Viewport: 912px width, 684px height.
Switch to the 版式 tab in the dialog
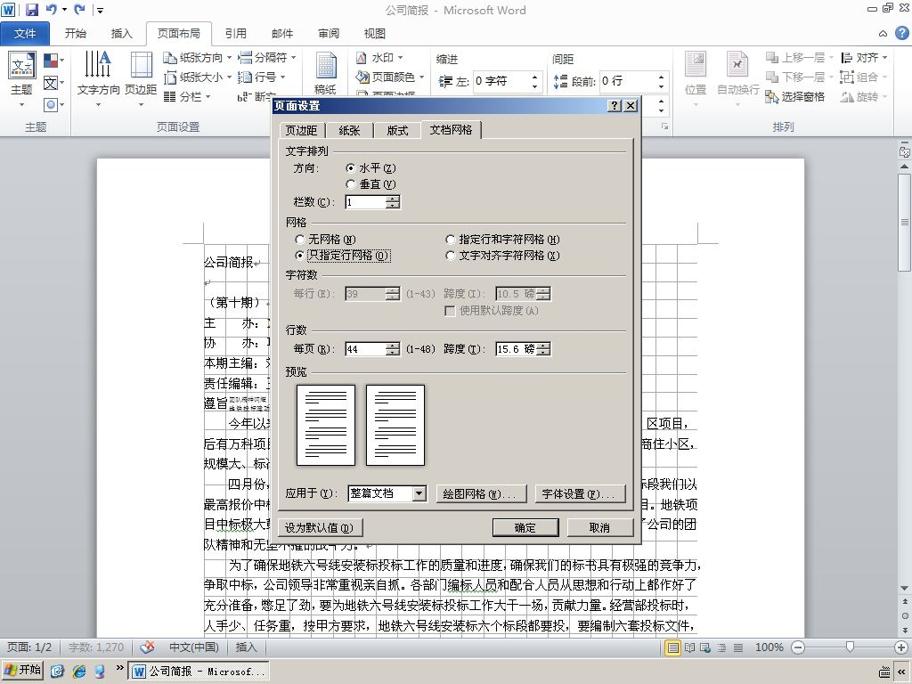(398, 130)
